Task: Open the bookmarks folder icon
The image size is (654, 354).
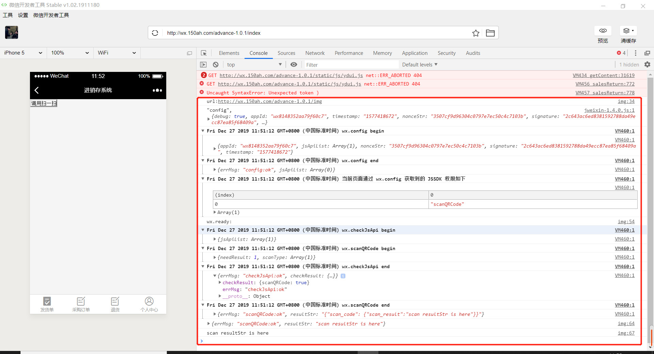Action: click(x=490, y=33)
